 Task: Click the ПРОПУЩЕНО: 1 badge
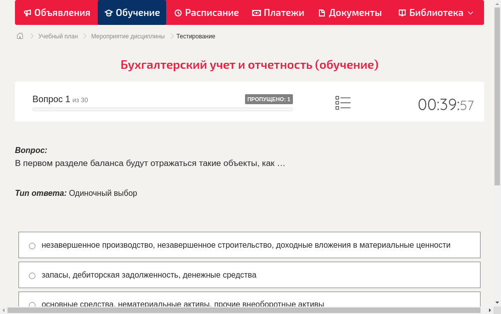[268, 99]
